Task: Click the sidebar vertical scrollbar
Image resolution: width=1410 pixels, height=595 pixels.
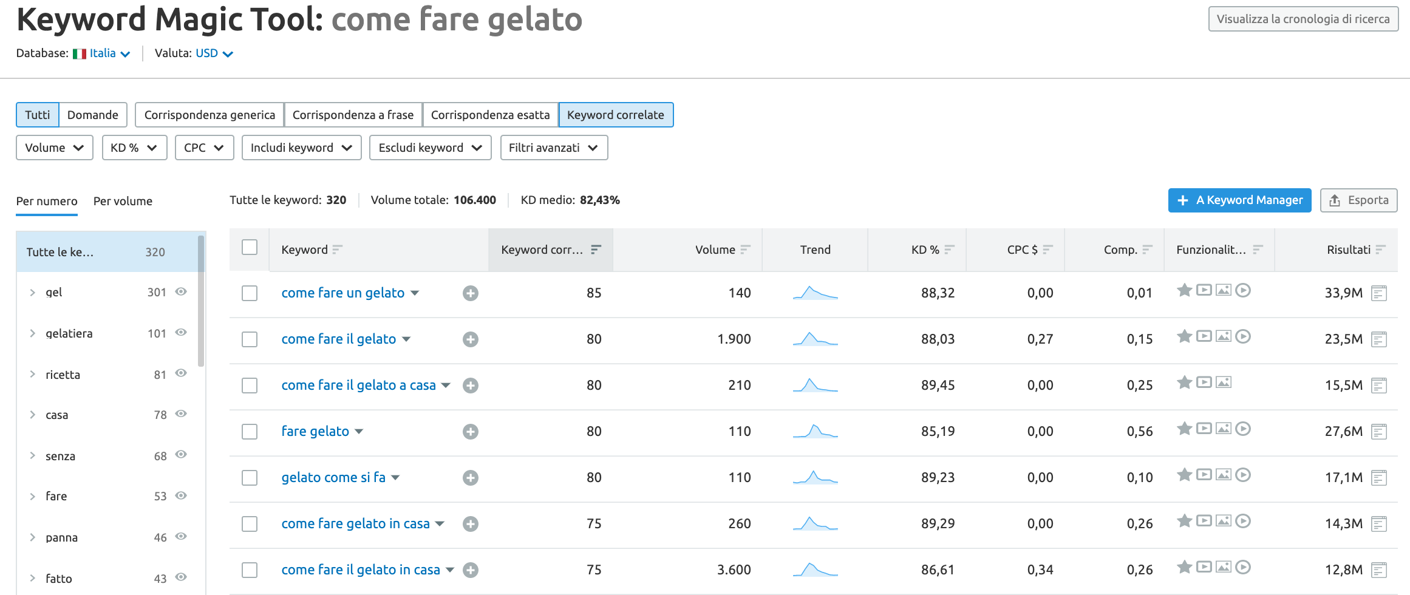Action: [x=201, y=302]
